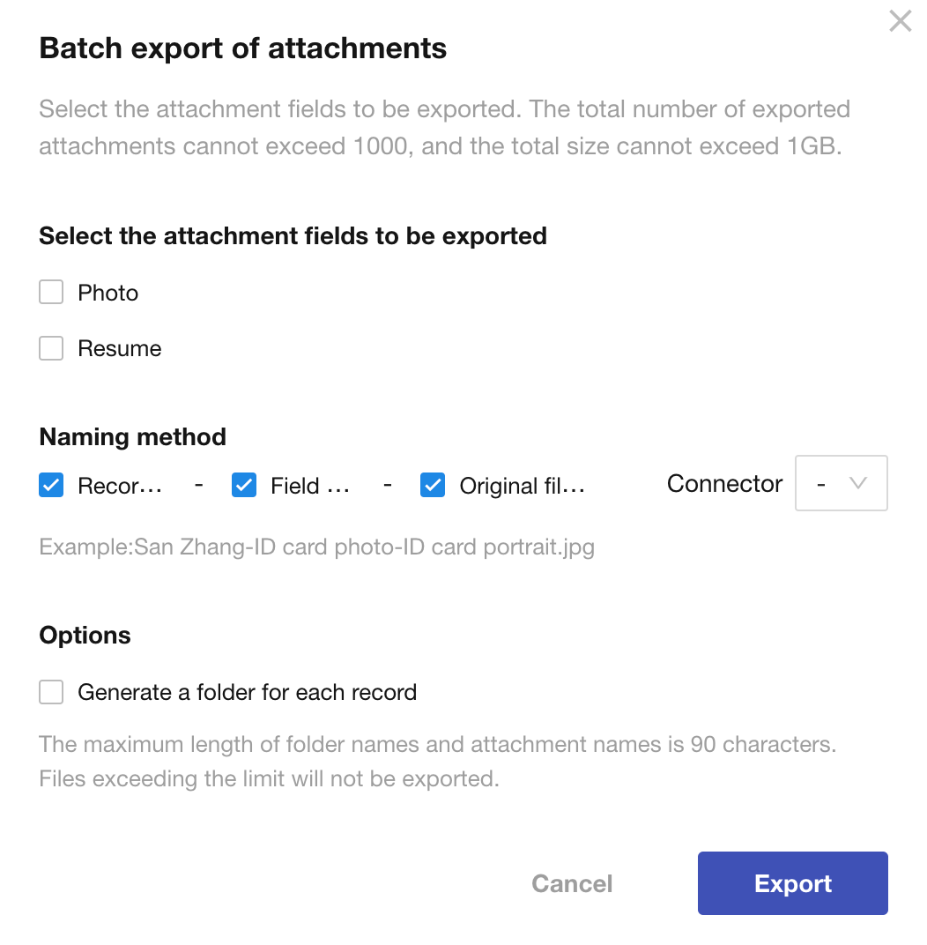The image size is (927, 945).
Task: Close the batch export dialog
Action: point(900,21)
